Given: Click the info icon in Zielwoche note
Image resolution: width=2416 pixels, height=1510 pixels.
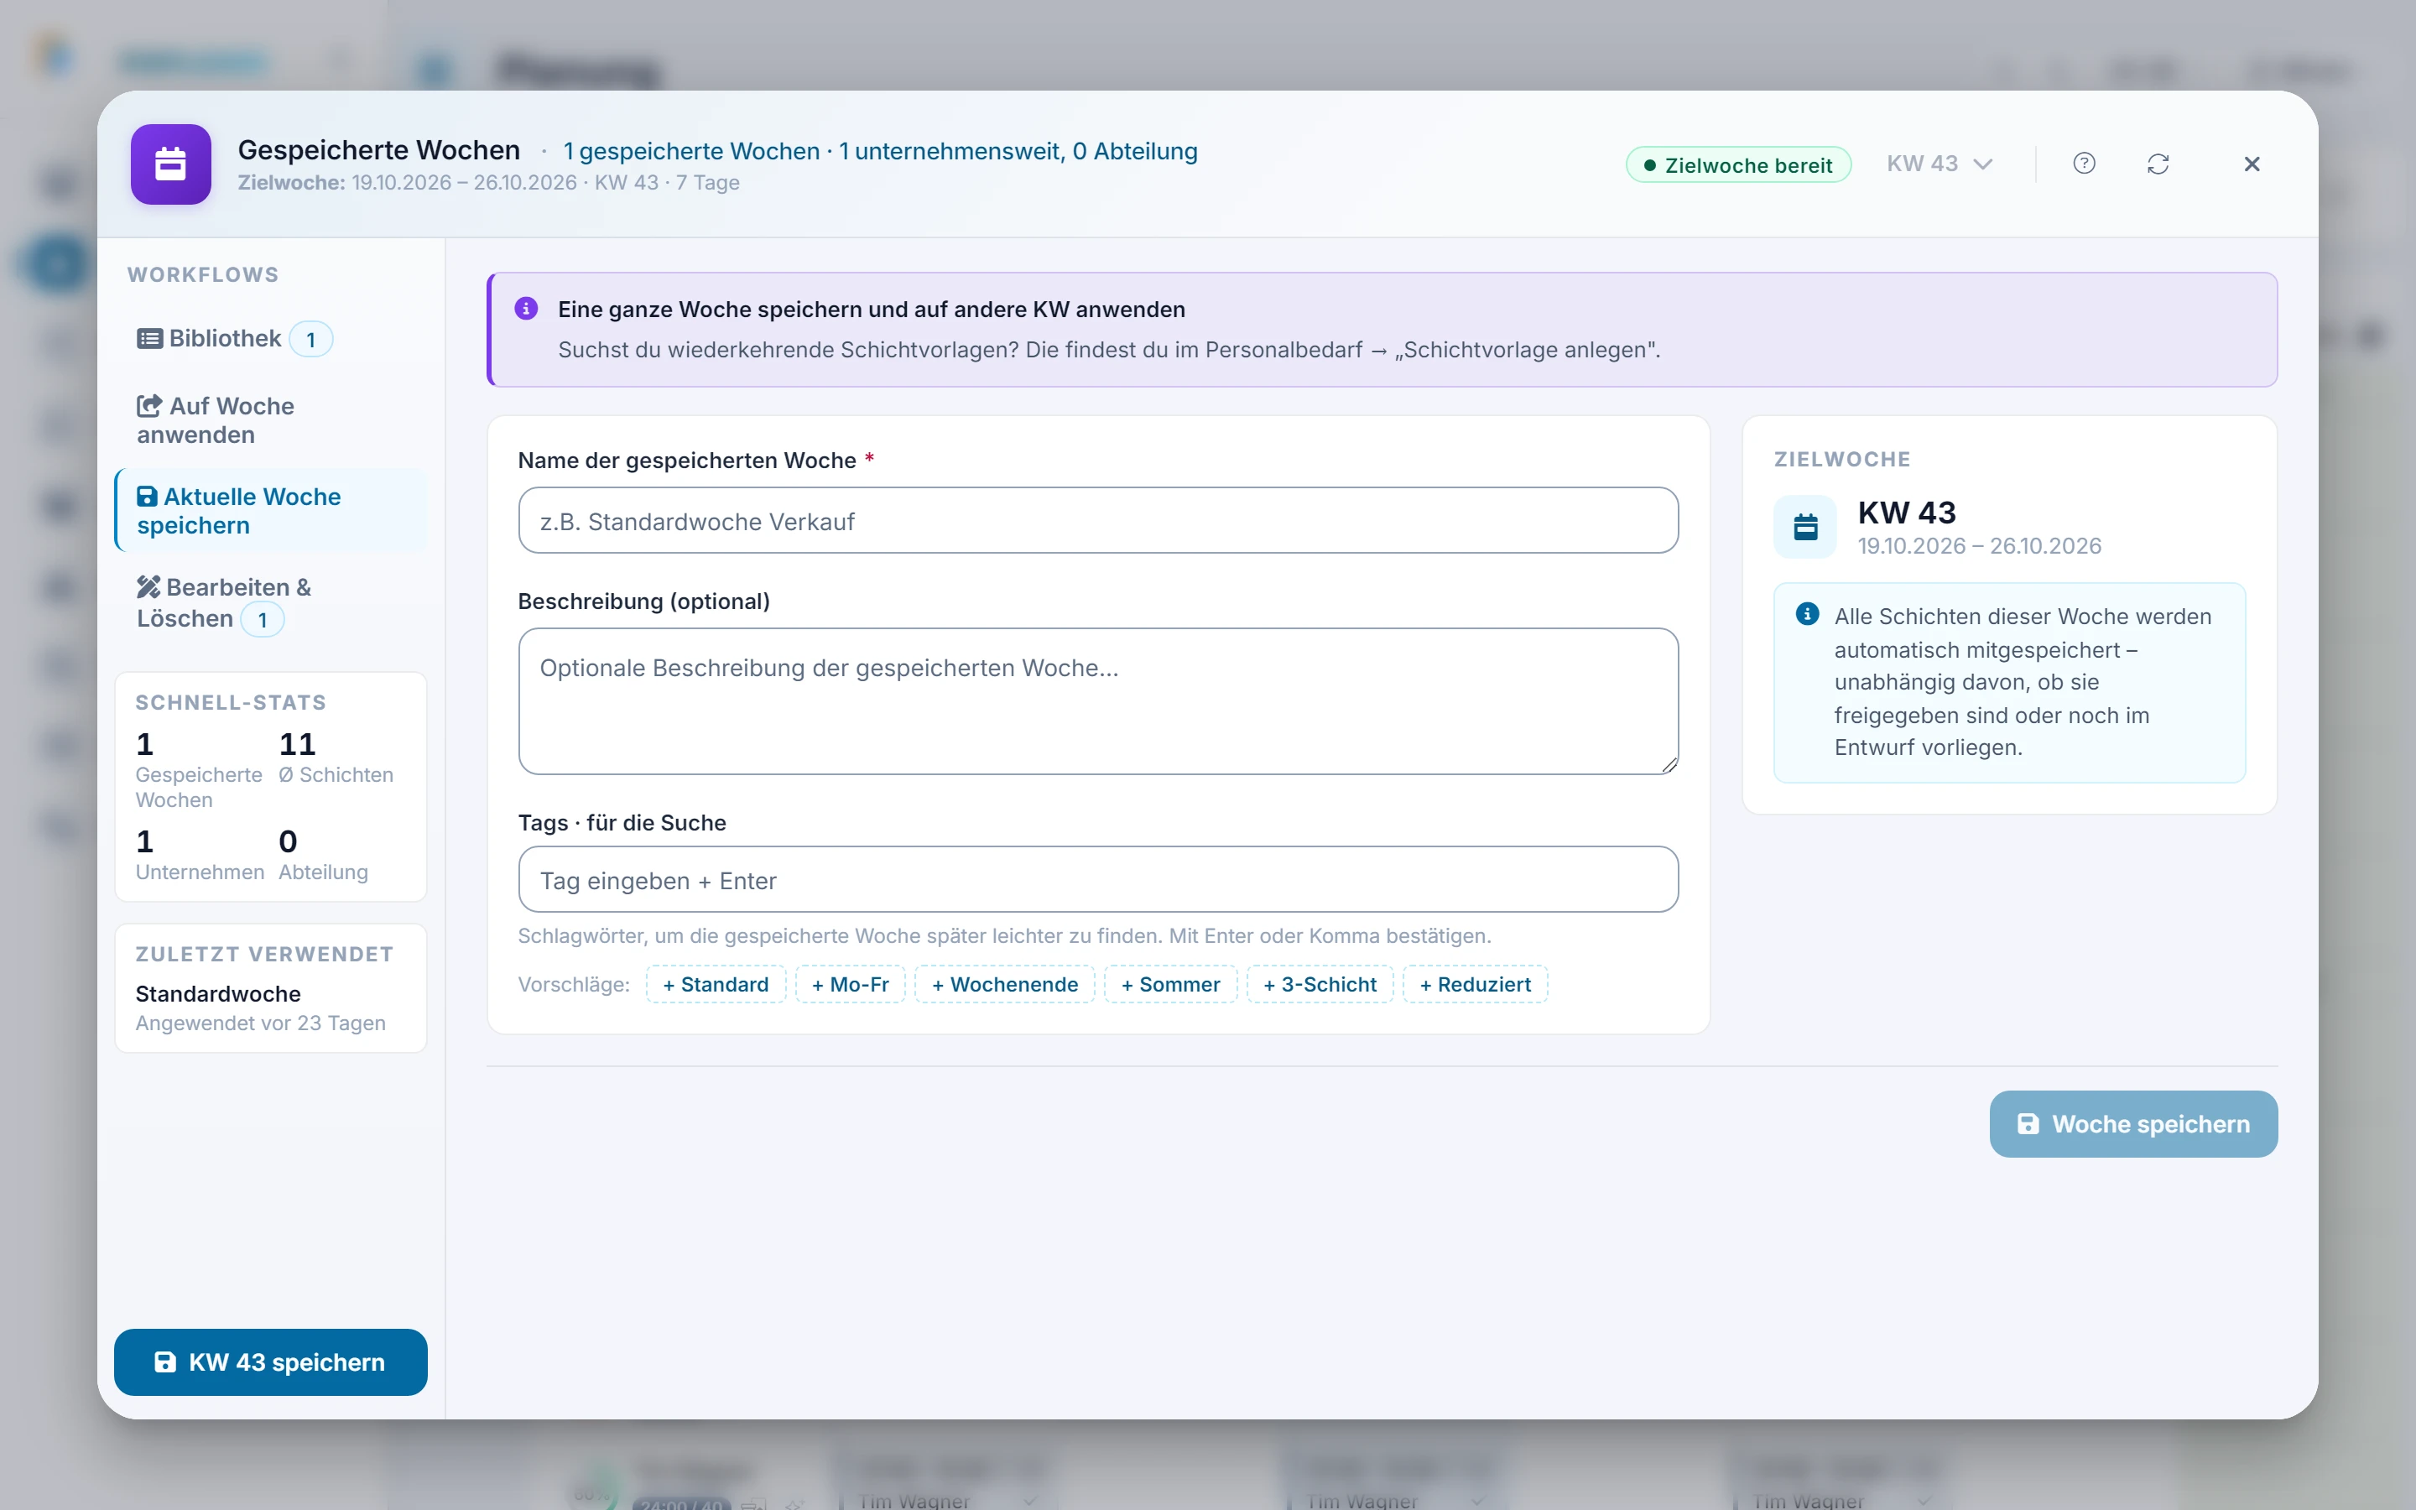Looking at the screenshot, I should [x=1807, y=614].
